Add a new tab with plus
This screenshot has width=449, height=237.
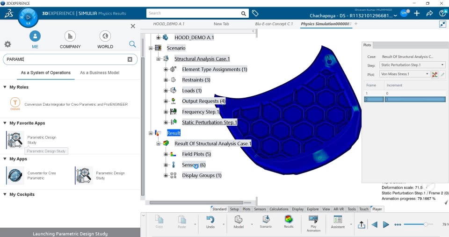tap(356, 24)
